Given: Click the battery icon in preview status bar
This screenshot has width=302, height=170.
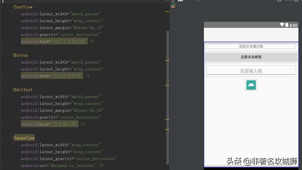Looking at the screenshot, I should 287,25.
